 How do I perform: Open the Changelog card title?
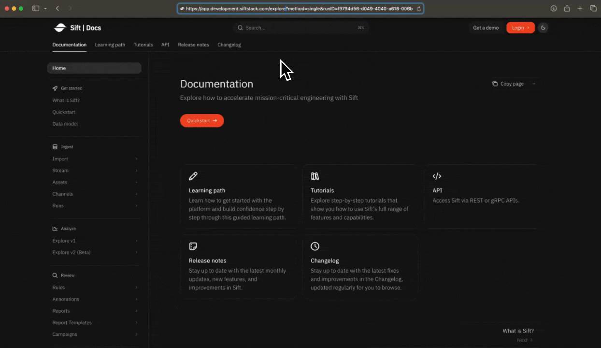325,261
